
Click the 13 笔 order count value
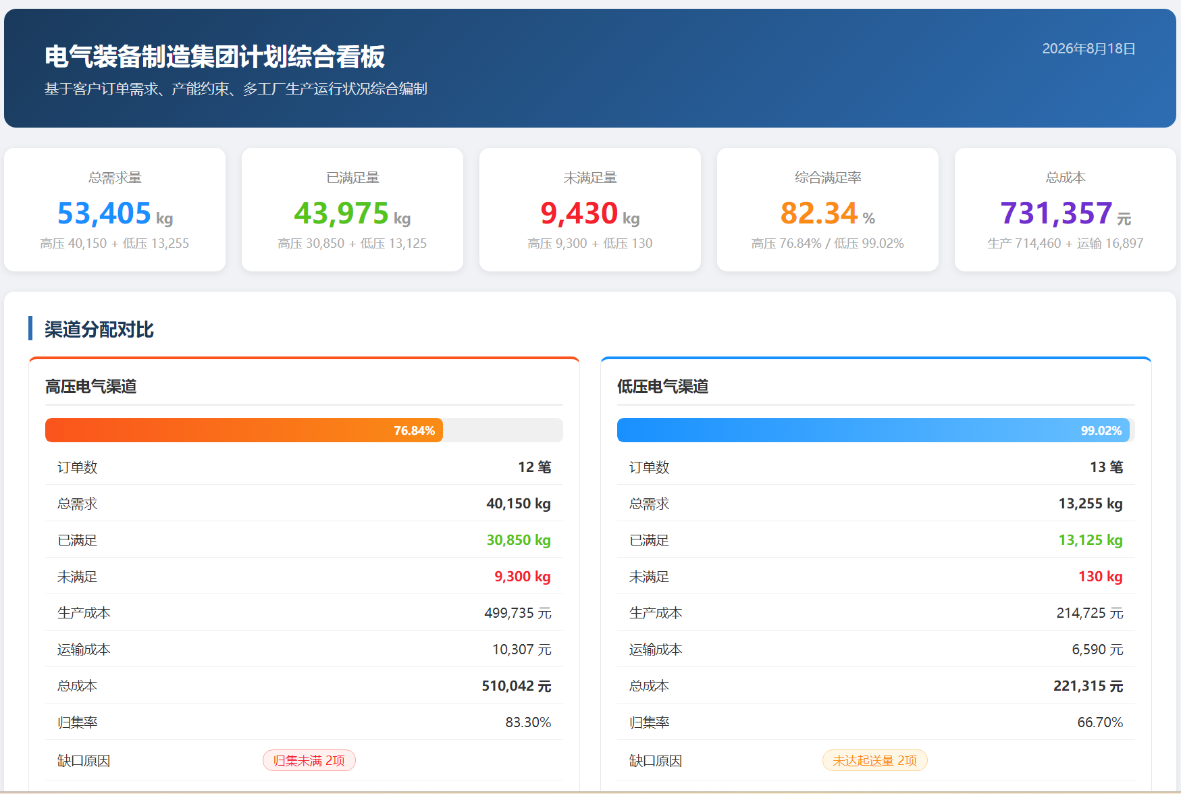pyautogui.click(x=1107, y=467)
